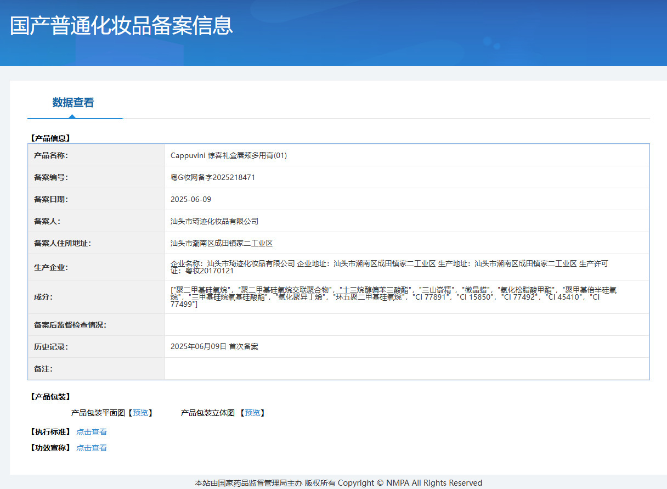Click the page title 国产普通化妆品备案信息
Image resolution: width=667 pixels, height=489 pixels.
pos(121,26)
